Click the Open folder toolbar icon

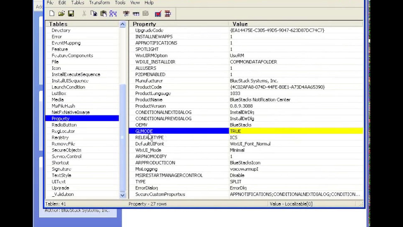[x=61, y=13]
